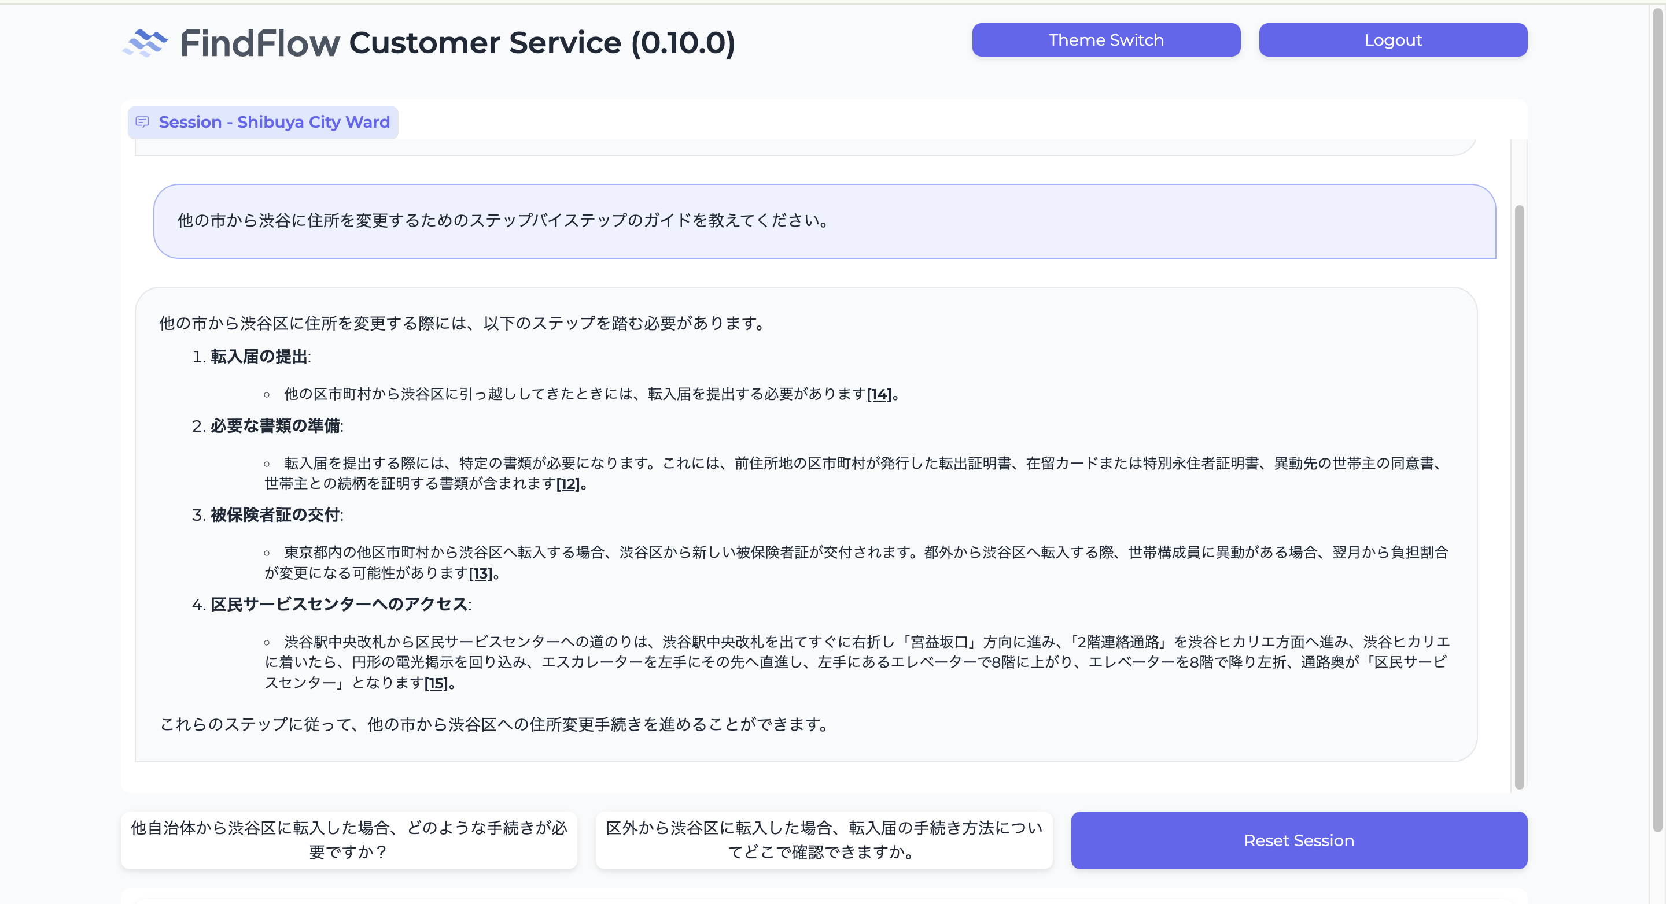Open citation link [12]

coord(568,484)
